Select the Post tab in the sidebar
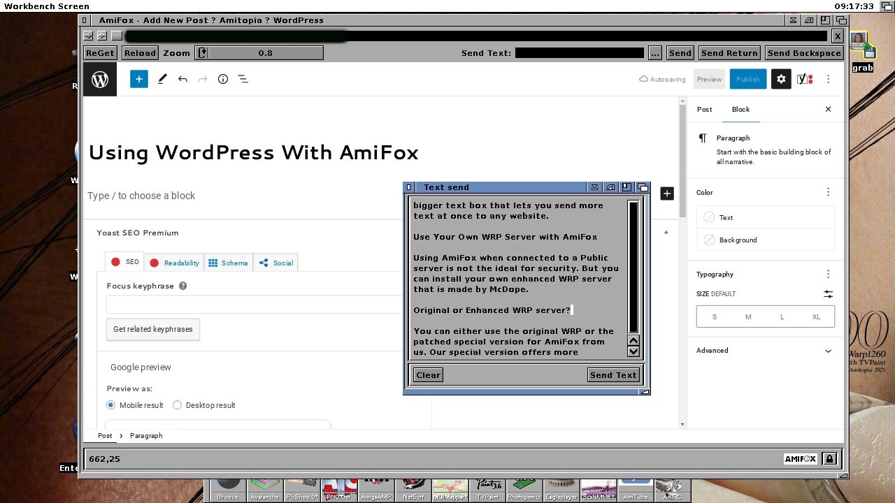The image size is (895, 503). [704, 109]
